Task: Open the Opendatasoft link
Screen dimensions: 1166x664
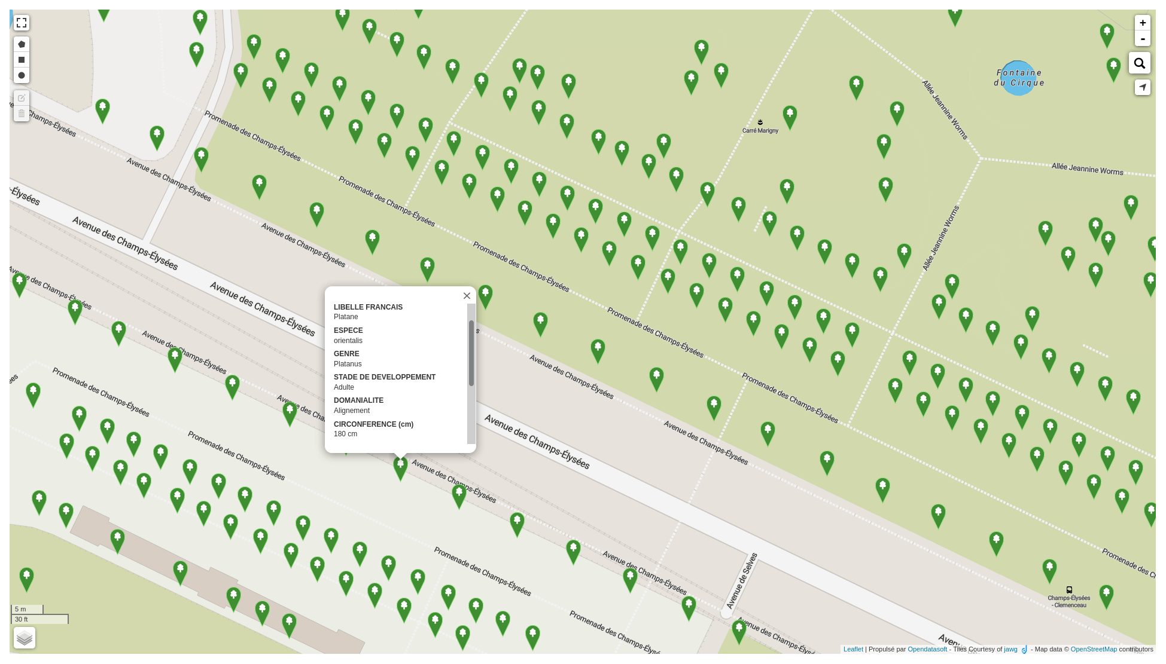Action: [927, 649]
